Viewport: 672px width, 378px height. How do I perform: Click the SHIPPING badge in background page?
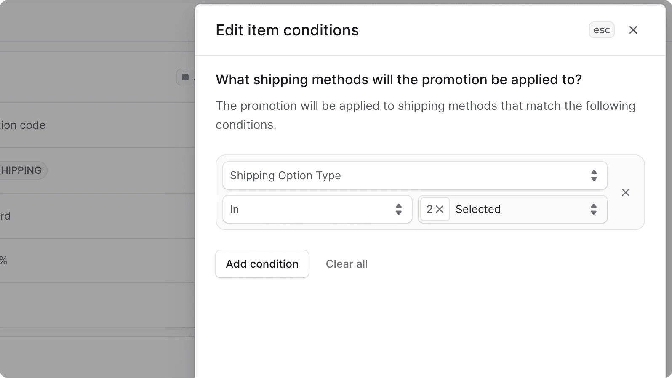(21, 170)
